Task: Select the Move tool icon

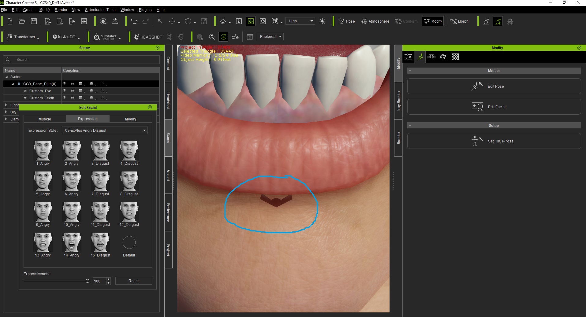Action: pyautogui.click(x=172, y=21)
